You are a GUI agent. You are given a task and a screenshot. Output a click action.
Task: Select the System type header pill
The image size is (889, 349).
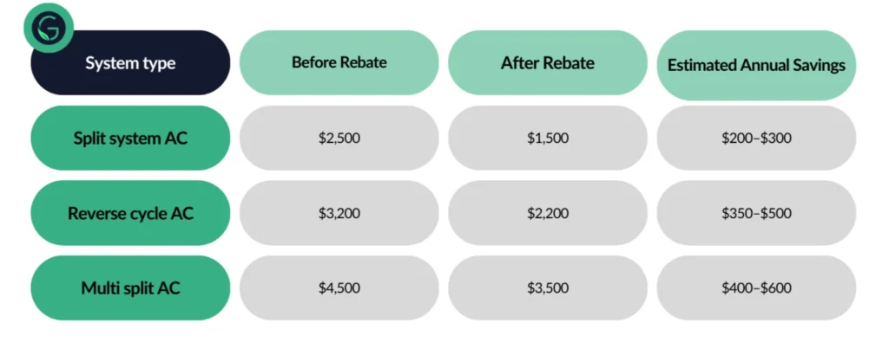(x=130, y=63)
